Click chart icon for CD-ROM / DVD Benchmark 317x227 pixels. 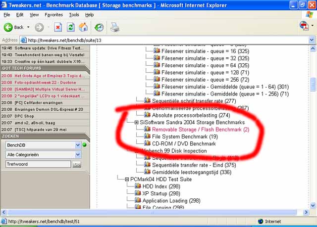tap(147, 143)
